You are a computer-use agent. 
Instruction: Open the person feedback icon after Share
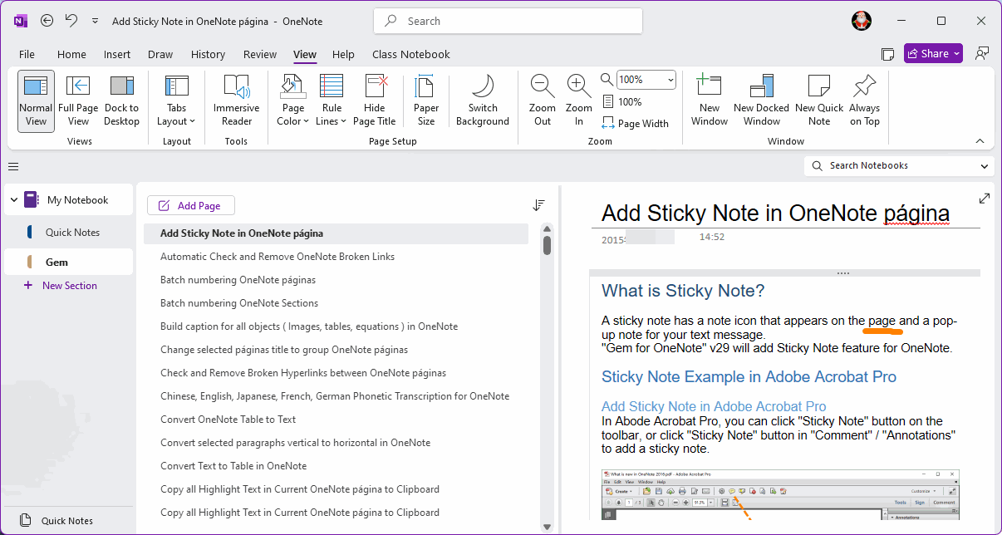(x=982, y=54)
